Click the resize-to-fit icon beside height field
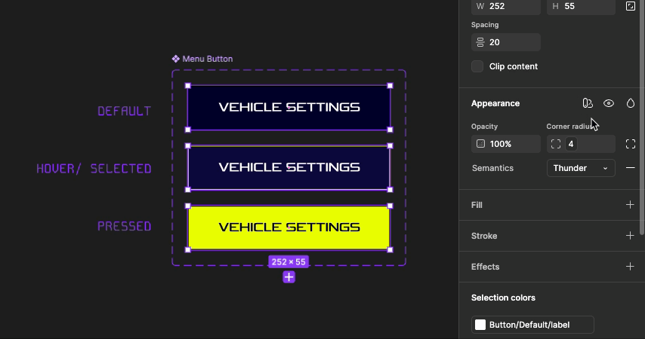This screenshot has height=339, width=645. (x=630, y=6)
